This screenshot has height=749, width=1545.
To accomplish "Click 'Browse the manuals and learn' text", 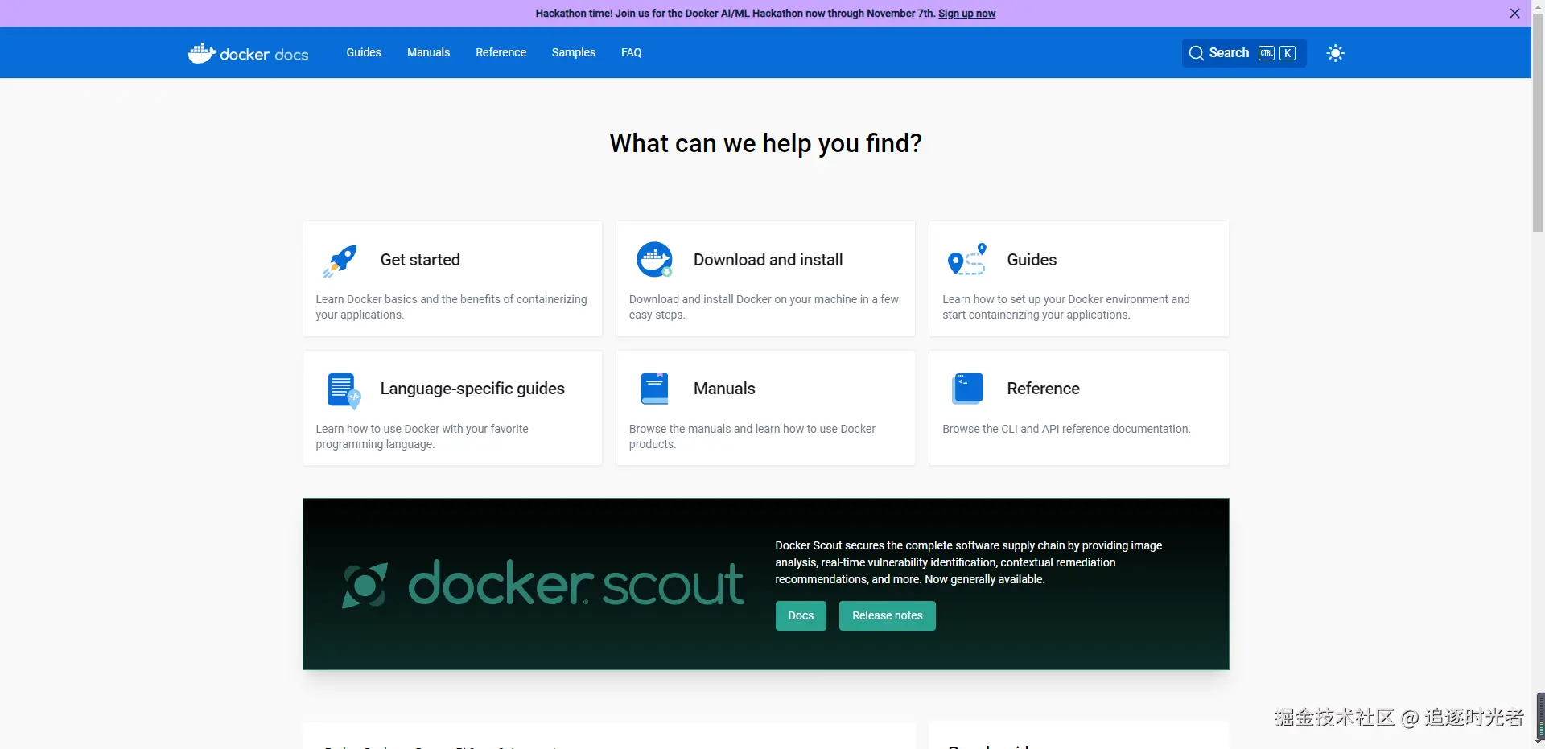I will pyautogui.click(x=752, y=436).
